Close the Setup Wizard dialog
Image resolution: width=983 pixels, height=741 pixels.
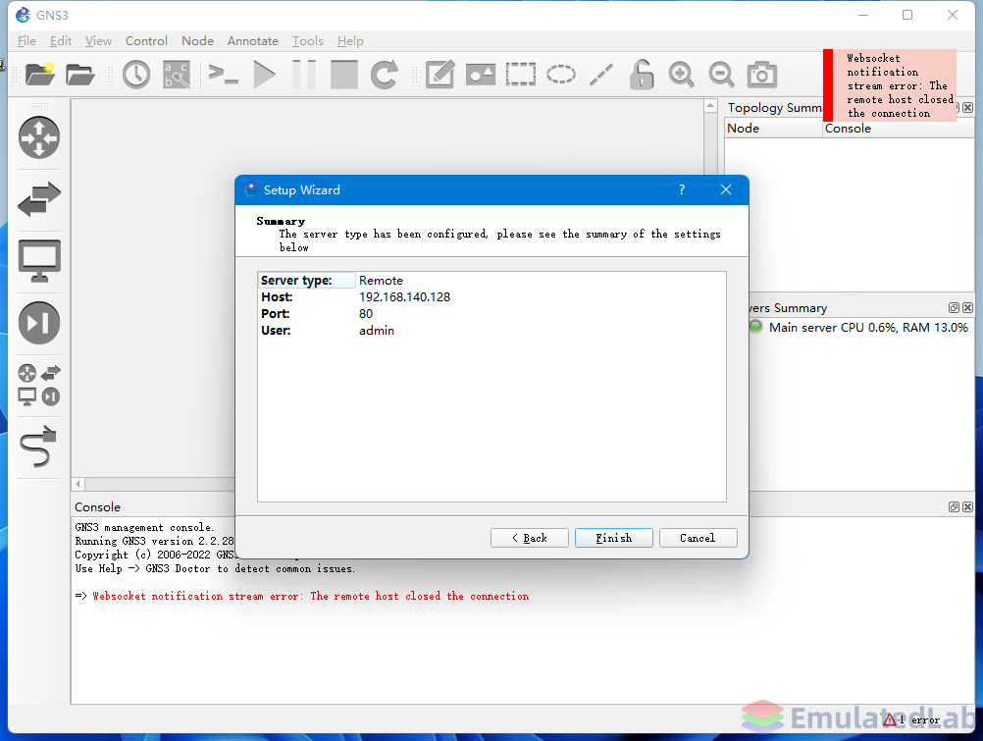(726, 189)
